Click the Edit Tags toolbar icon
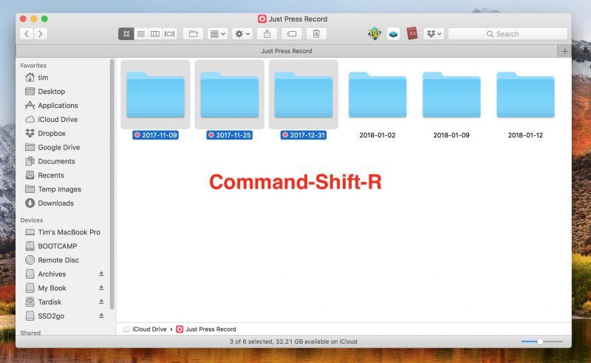Screen dimensions: 591x363 click(x=291, y=34)
